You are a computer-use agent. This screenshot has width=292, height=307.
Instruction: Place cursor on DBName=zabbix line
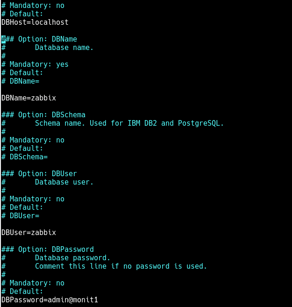click(28, 98)
